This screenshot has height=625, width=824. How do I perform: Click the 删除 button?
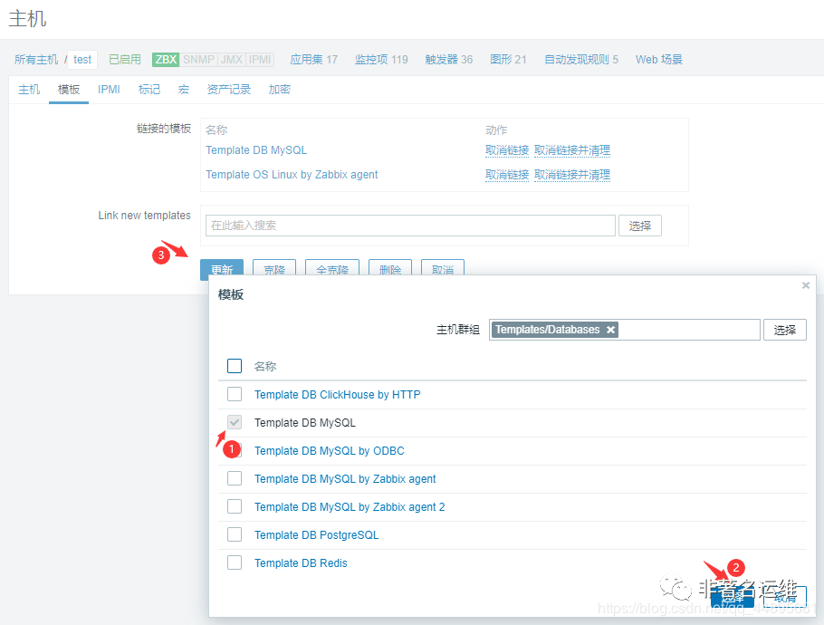point(390,268)
